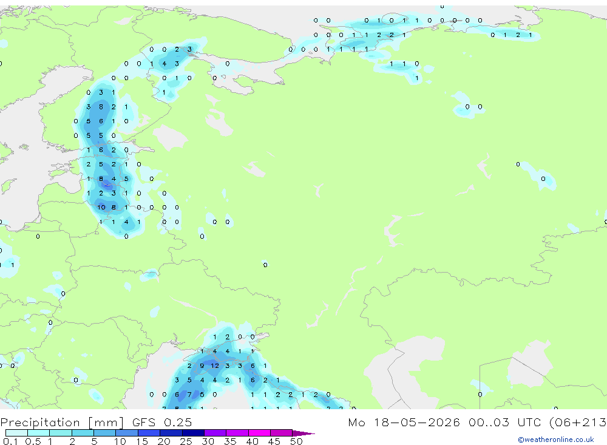The width and height of the screenshot is (607, 445).
Task: Select the 5–10 mm light blue swatch
Action: pyautogui.click(x=105, y=433)
